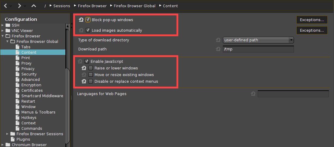This screenshot has height=147, width=334.
Task: Toggle the Block pop-up windows checkbox
Action: click(x=88, y=20)
